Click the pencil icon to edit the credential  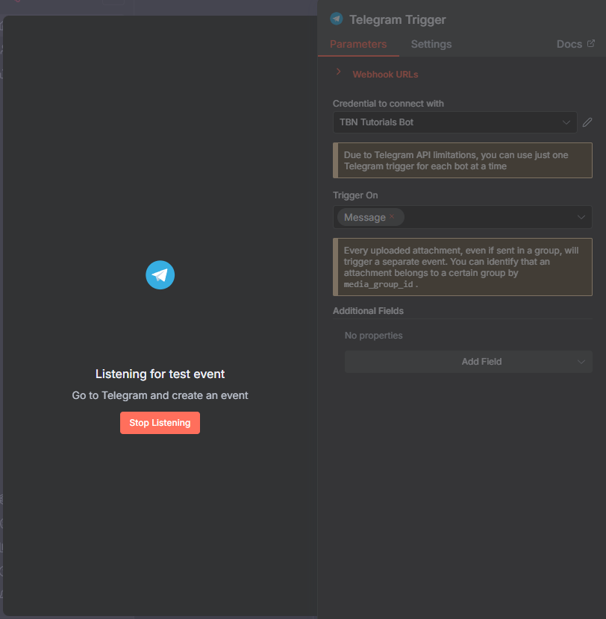(587, 122)
